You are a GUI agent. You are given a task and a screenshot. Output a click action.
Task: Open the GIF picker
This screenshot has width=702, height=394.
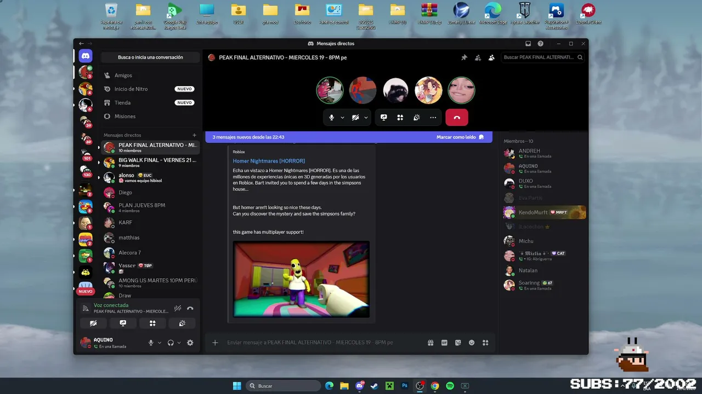pos(444,343)
